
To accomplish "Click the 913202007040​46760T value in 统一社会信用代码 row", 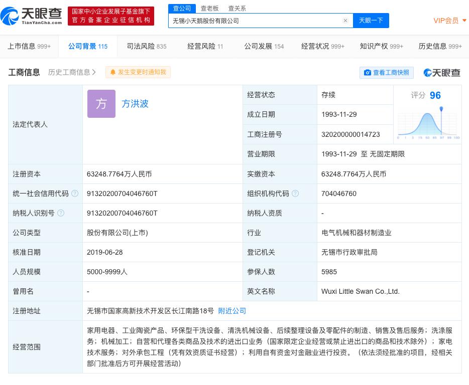I will 122,194.
